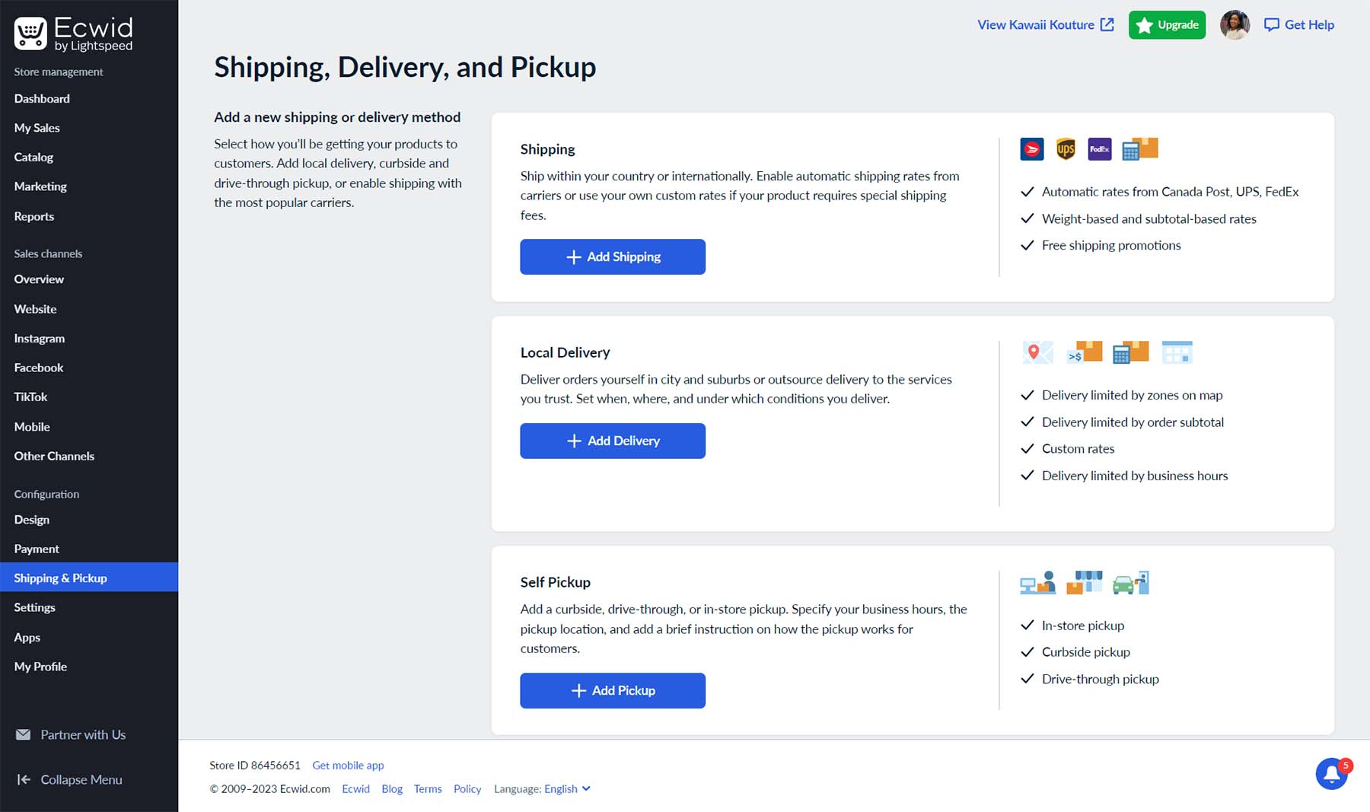Select the business hours calendar icon

pos(1177,352)
